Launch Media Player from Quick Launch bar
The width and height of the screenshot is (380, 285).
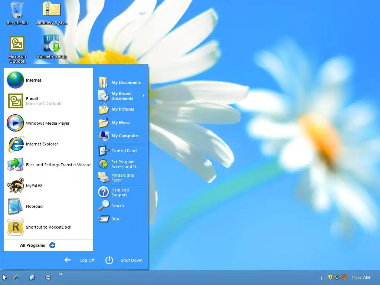tap(48, 278)
